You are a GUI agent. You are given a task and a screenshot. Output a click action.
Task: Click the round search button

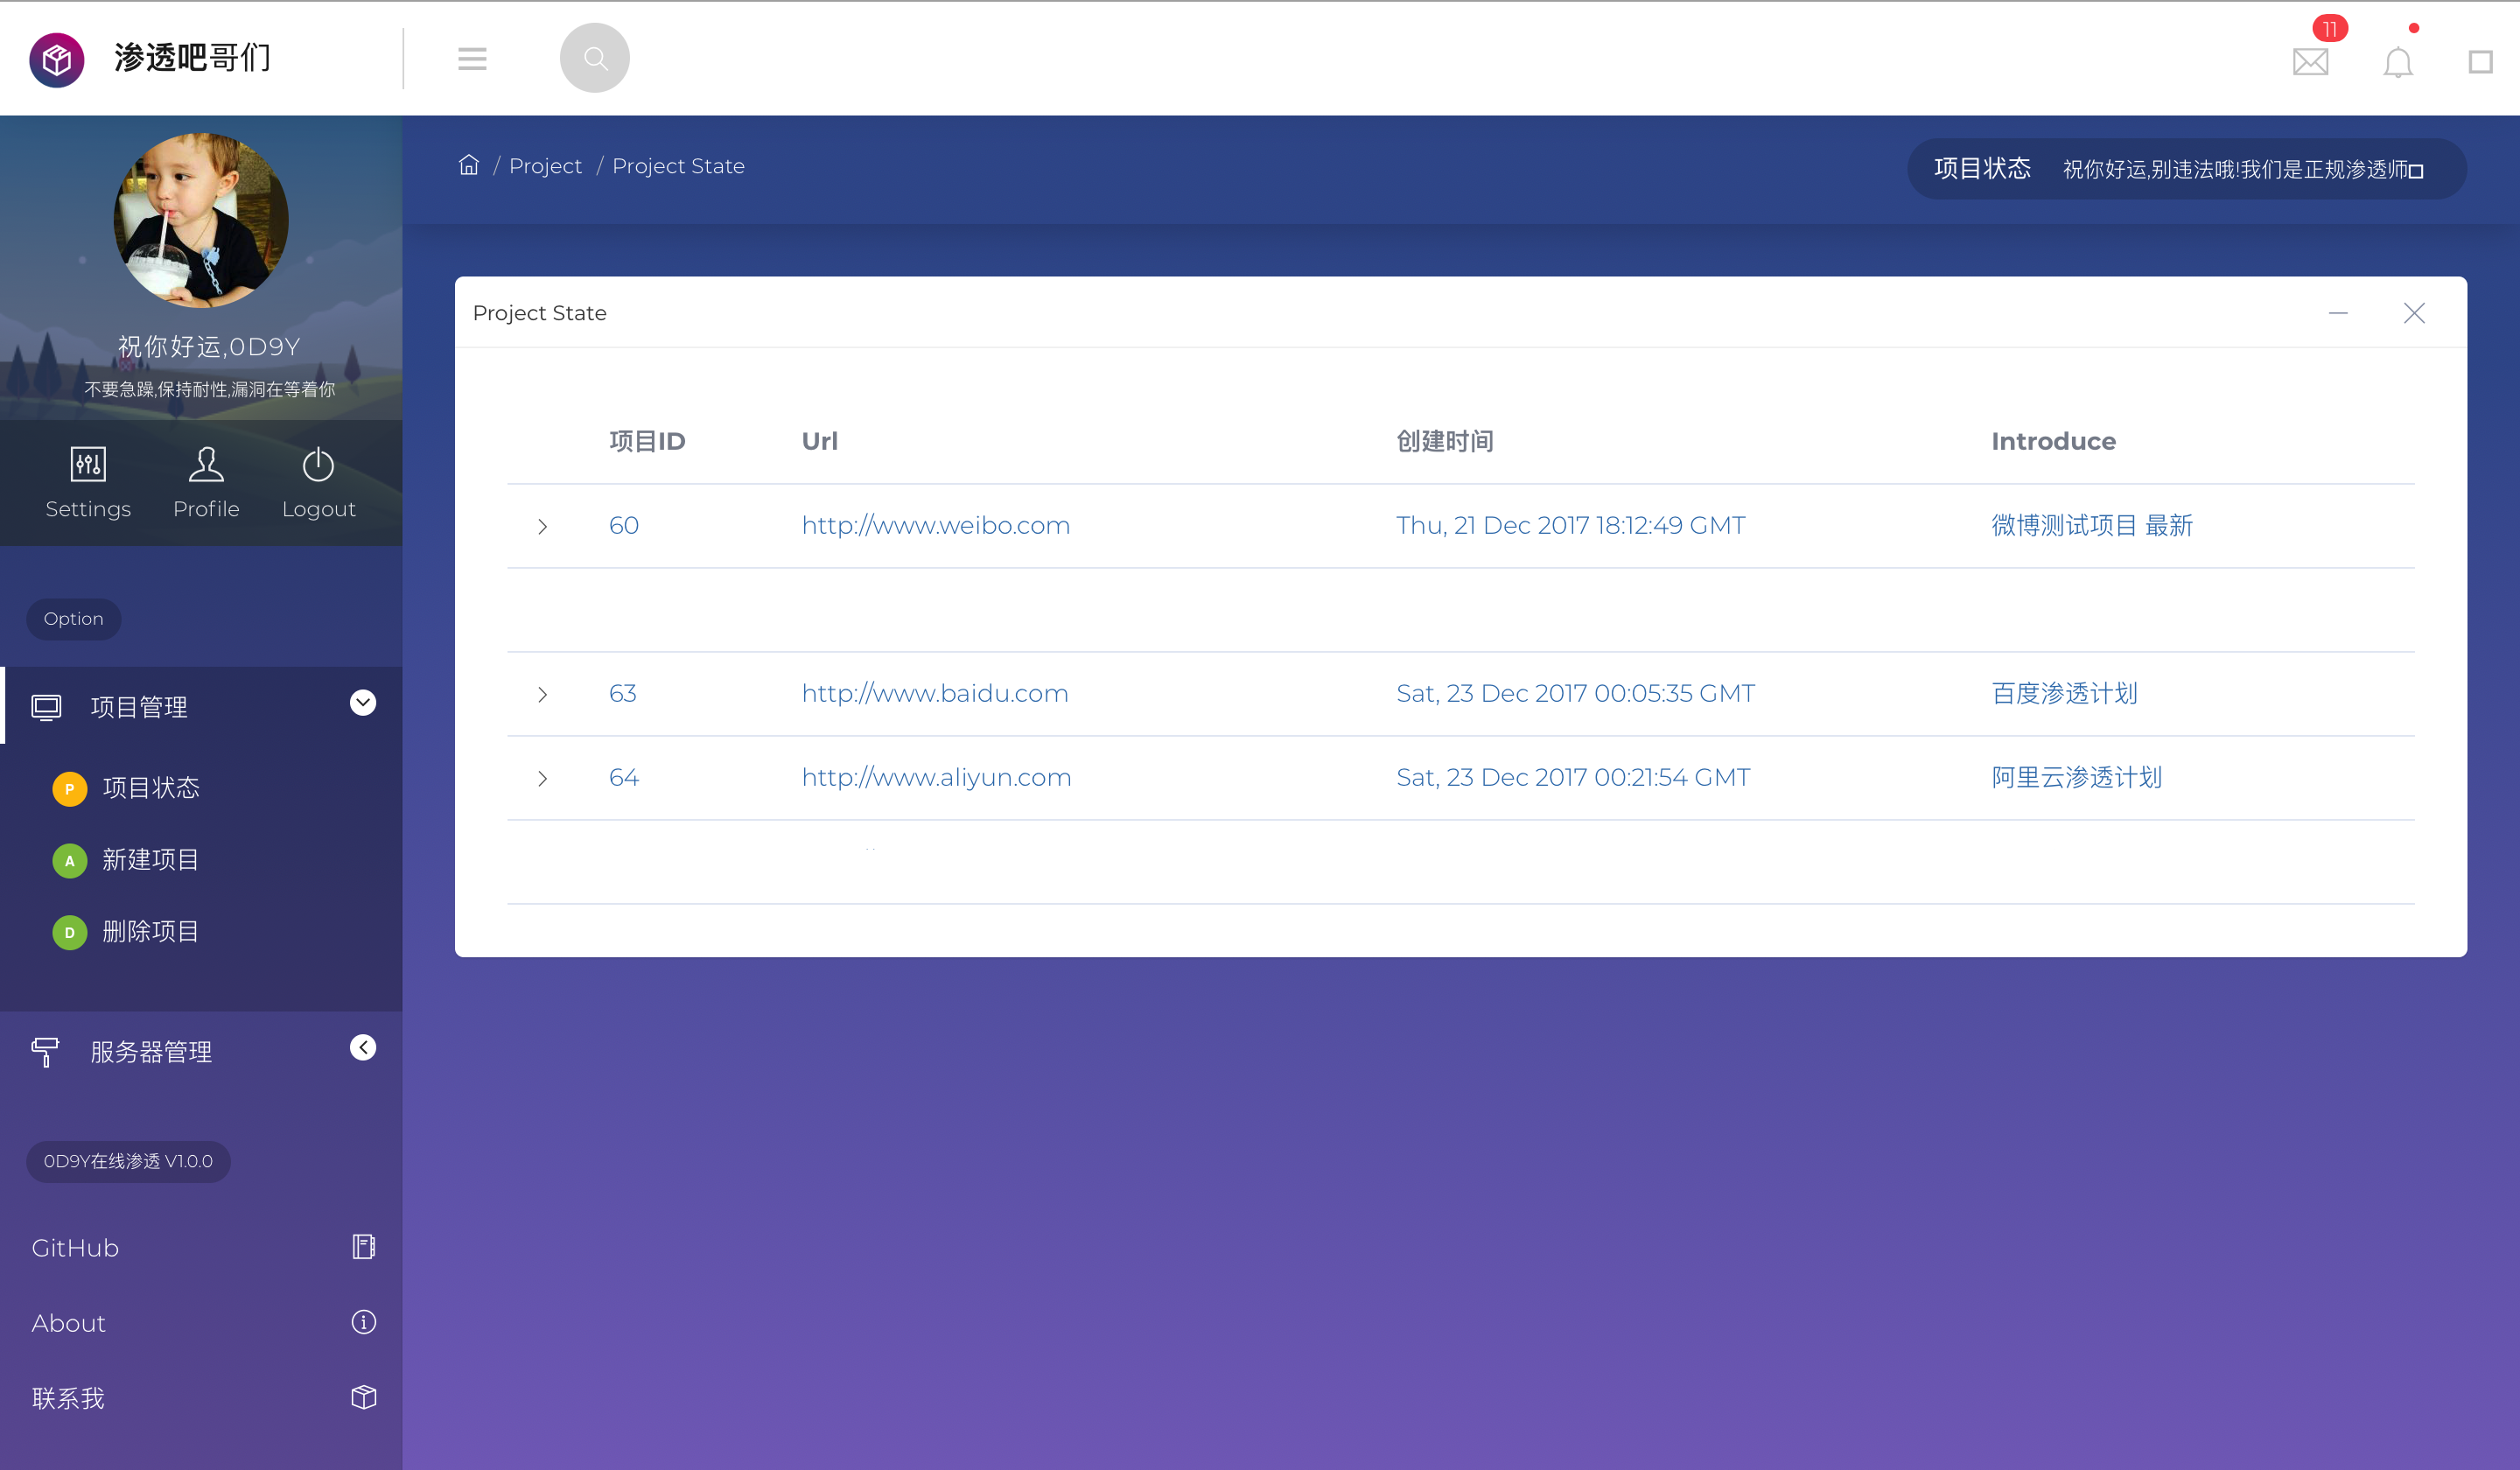594,58
